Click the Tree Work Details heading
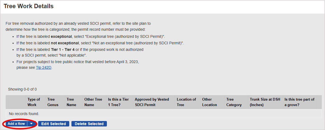The width and height of the screenshot is (325, 130). click(x=29, y=6)
